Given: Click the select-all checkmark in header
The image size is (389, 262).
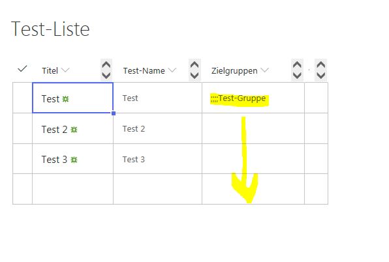Looking at the screenshot, I should [x=22, y=69].
